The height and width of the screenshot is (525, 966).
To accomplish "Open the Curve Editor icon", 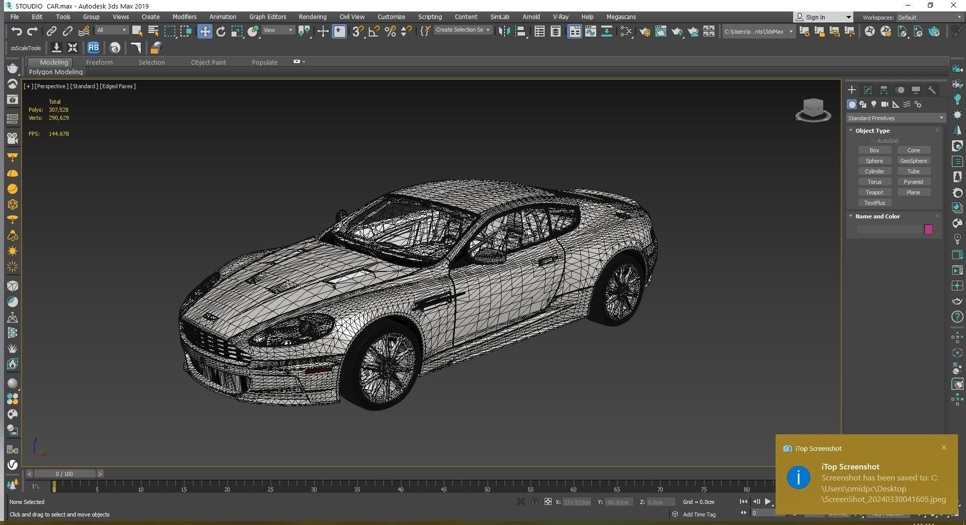I will click(591, 32).
